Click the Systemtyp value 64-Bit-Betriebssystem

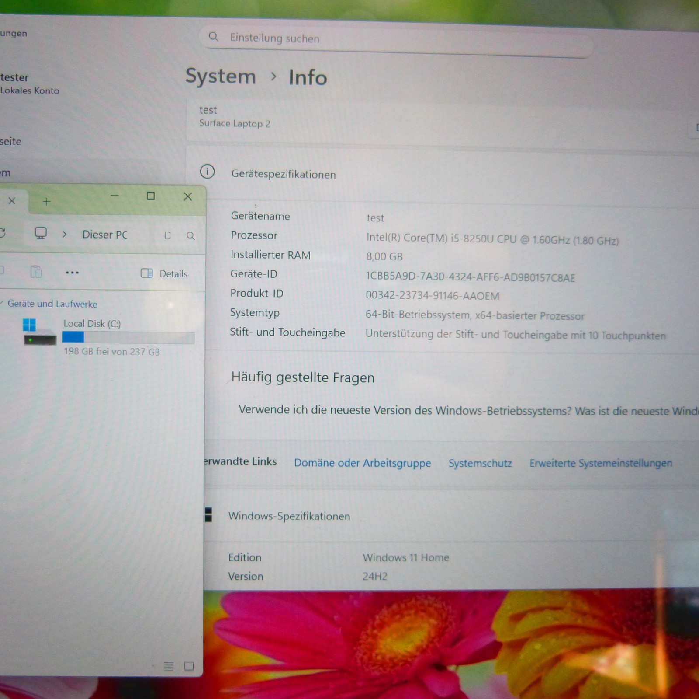pos(475,315)
